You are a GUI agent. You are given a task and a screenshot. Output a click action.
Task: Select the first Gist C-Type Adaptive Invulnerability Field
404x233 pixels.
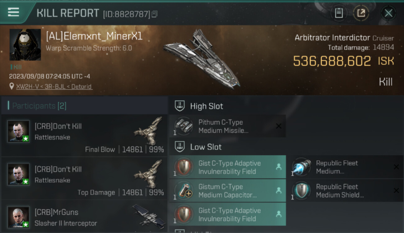click(x=227, y=167)
